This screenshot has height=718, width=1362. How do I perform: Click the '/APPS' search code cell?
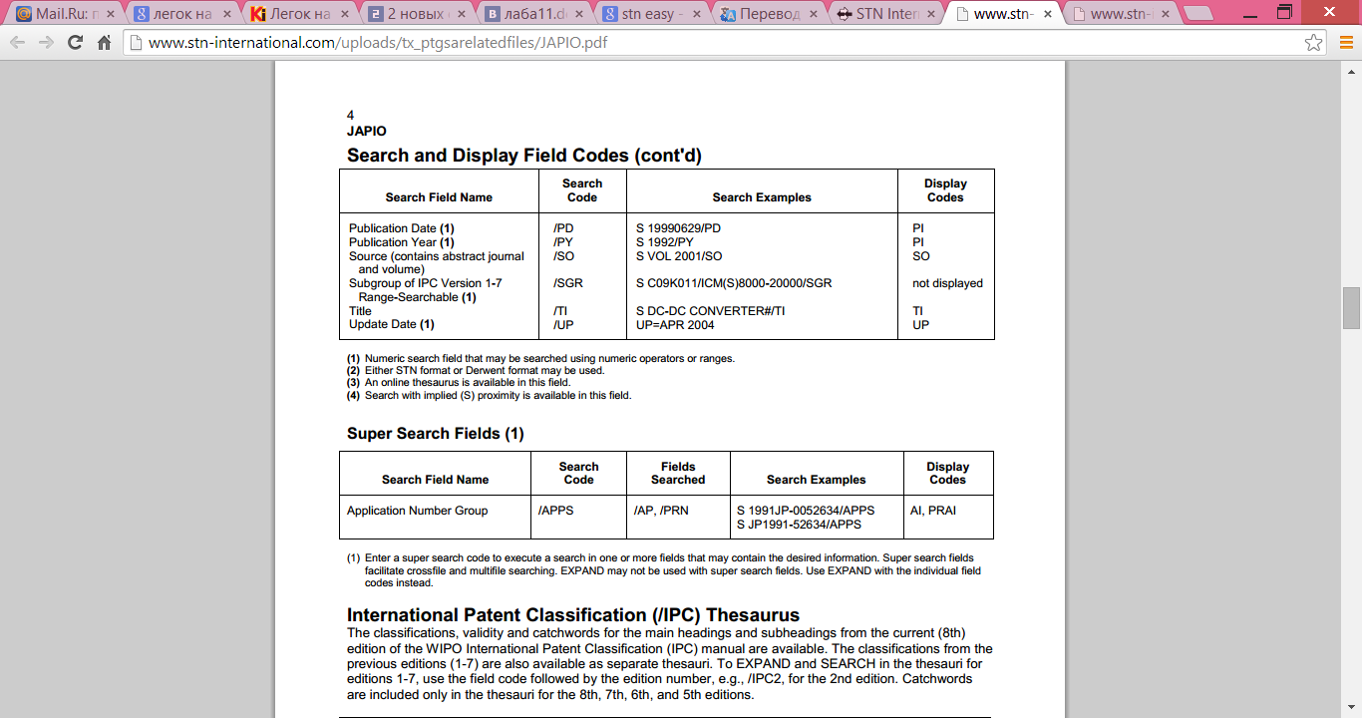(x=556, y=511)
